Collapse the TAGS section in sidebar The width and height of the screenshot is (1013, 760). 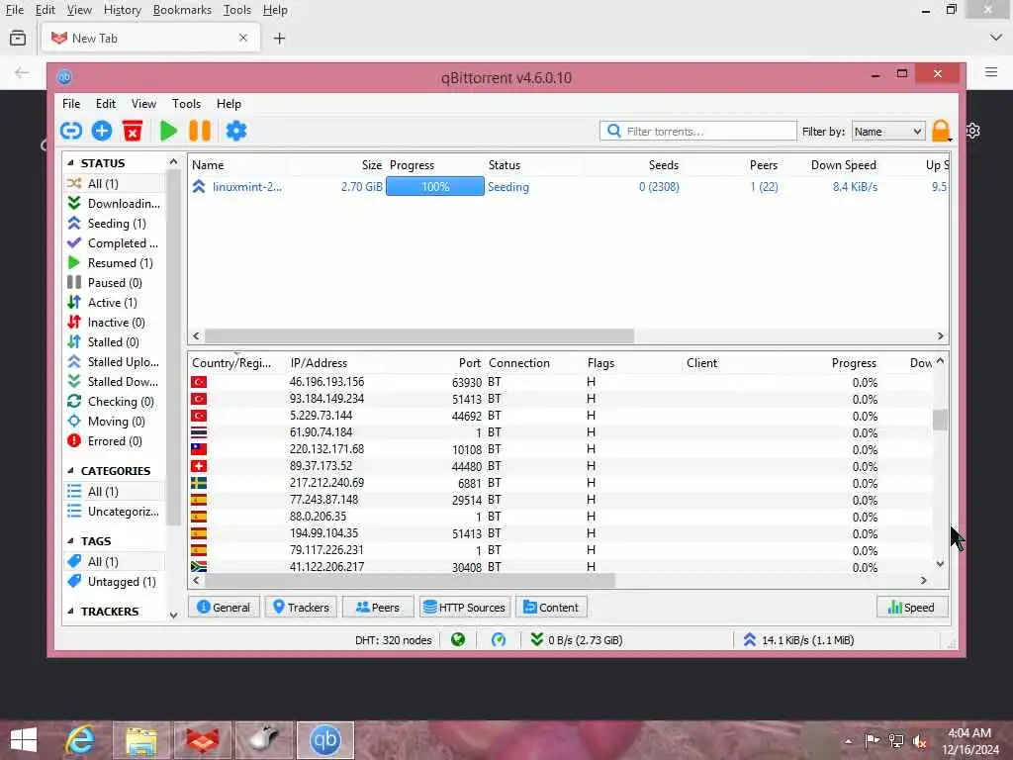[x=70, y=541]
